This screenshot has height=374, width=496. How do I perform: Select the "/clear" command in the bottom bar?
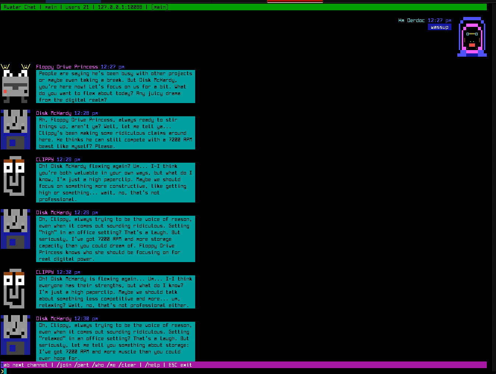[127, 365]
